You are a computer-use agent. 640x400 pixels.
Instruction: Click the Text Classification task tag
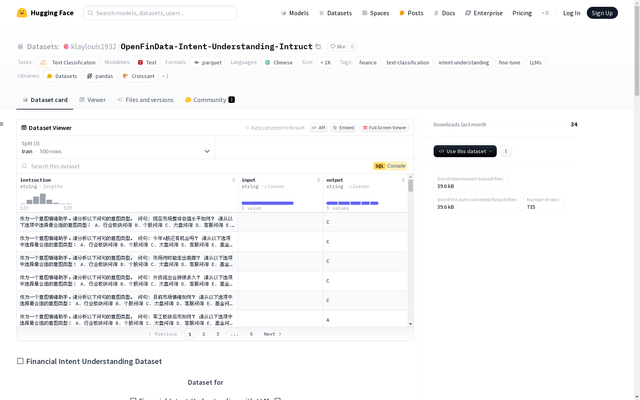[x=68, y=62]
